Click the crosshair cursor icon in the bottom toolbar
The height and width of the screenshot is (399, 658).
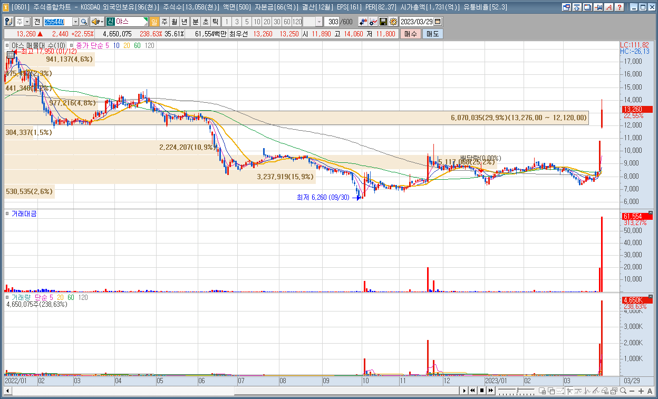coord(569,391)
